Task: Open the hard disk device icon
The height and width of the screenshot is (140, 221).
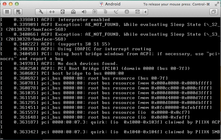Action: [63, 12]
